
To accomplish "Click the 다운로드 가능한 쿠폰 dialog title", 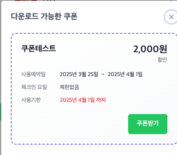I will pos(44,16).
